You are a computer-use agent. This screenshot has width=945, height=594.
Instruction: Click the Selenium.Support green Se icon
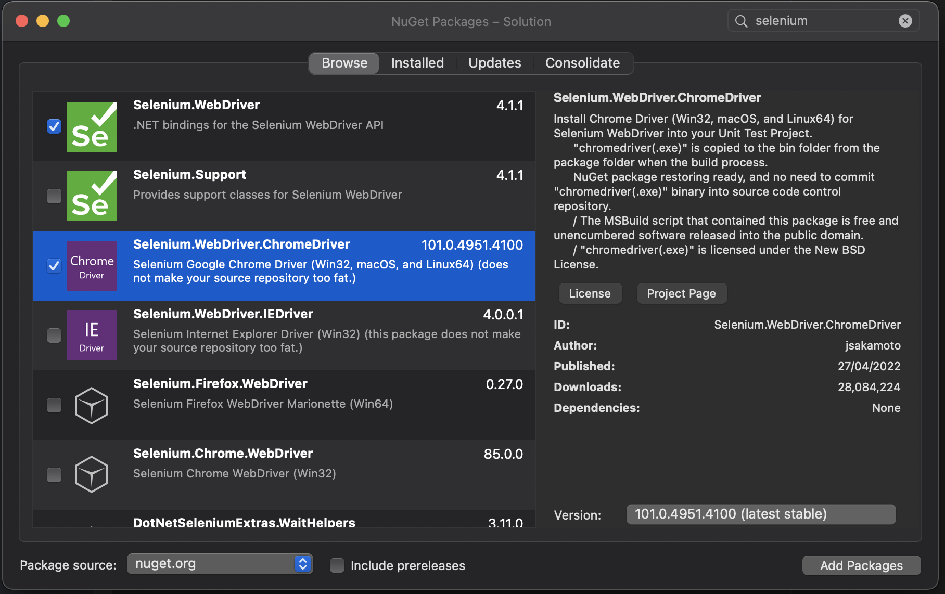[92, 196]
